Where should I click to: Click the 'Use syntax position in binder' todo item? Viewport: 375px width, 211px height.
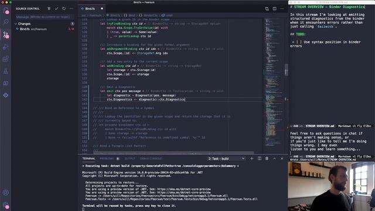tap(326, 44)
